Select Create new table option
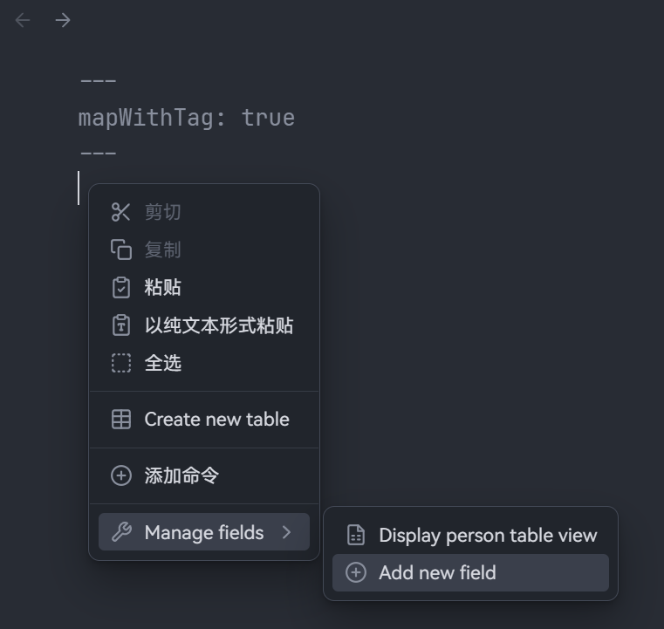This screenshot has width=664, height=629. click(x=216, y=420)
